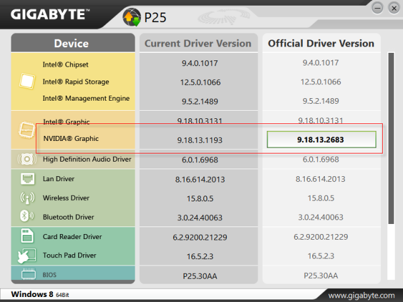This screenshot has width=403, height=302.
Task: Click the Current Driver Version header
Action: (x=199, y=43)
